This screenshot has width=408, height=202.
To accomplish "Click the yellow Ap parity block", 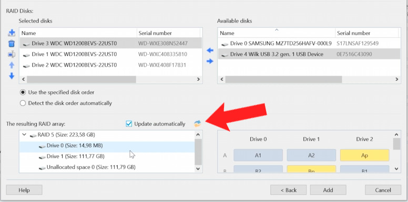I will click(x=364, y=155).
